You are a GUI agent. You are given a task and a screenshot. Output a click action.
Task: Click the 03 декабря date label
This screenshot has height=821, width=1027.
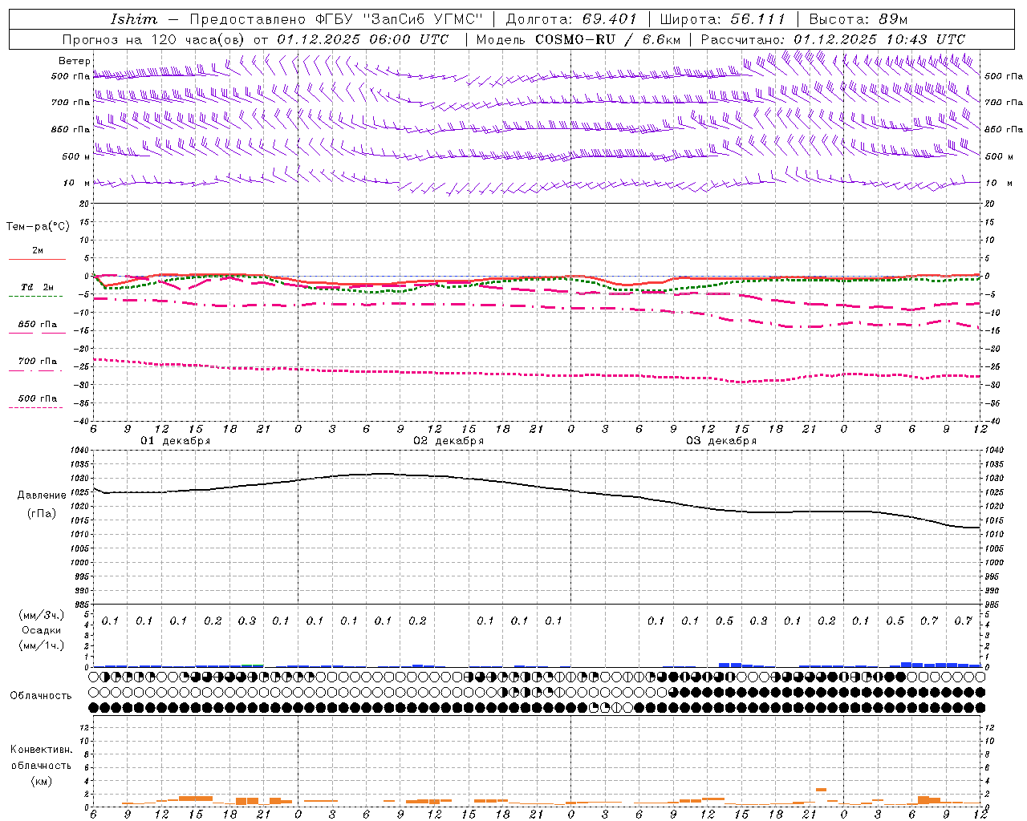click(x=721, y=441)
